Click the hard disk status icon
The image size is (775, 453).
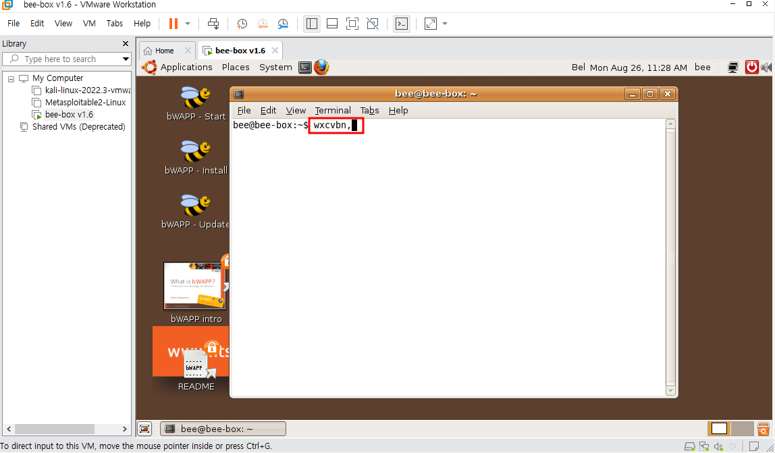coord(689,446)
